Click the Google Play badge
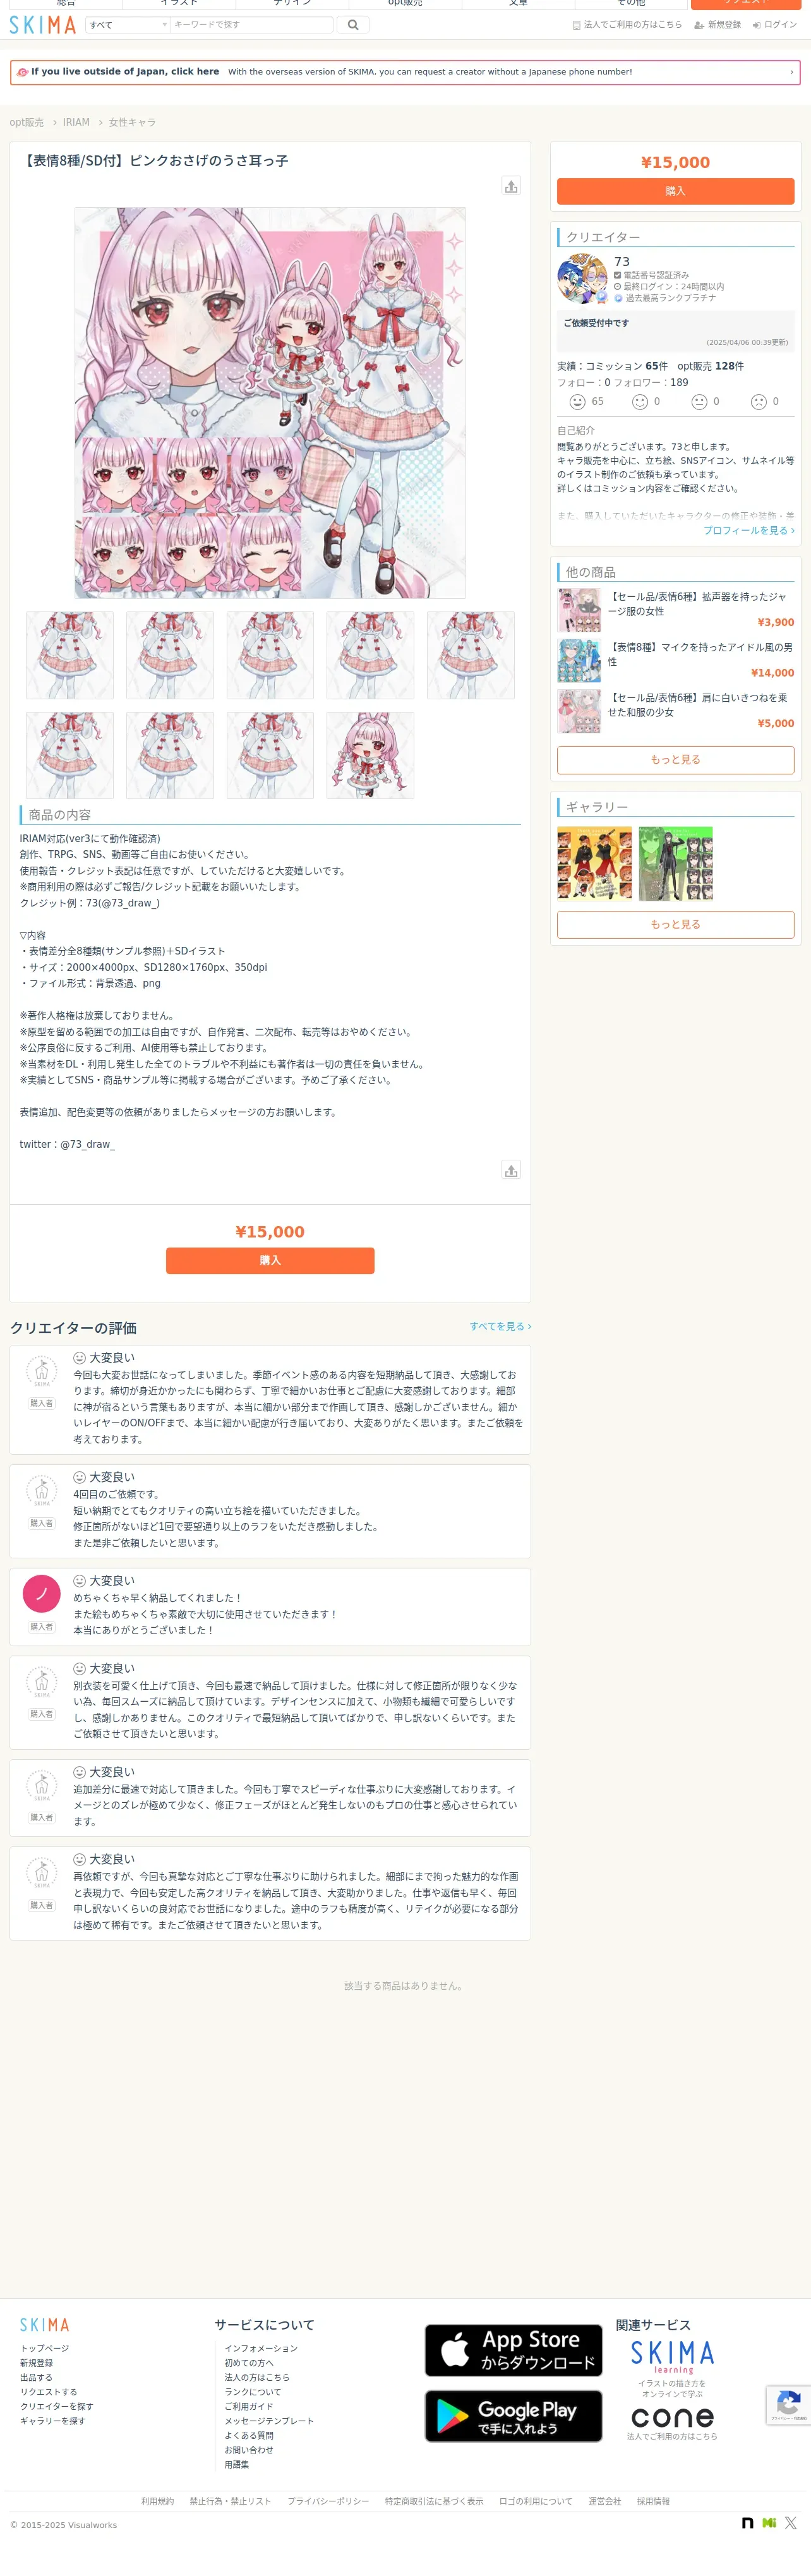 pyautogui.click(x=513, y=2416)
